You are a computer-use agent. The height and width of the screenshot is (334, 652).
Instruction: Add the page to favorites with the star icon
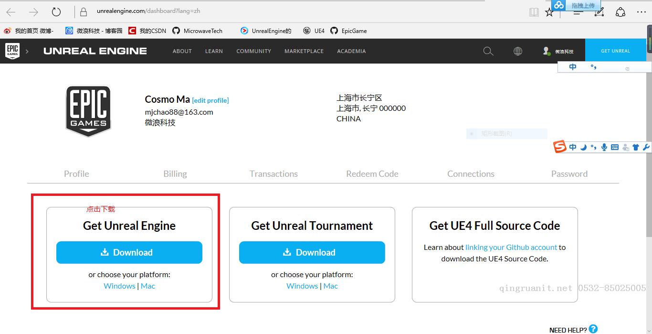tap(549, 12)
